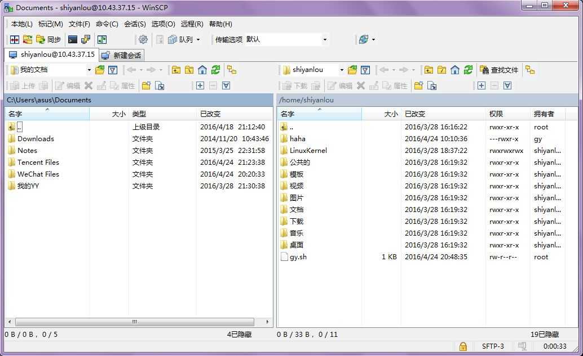The width and height of the screenshot is (583, 356).
Task: Click remote select files plus icon
Action: pos(482,85)
